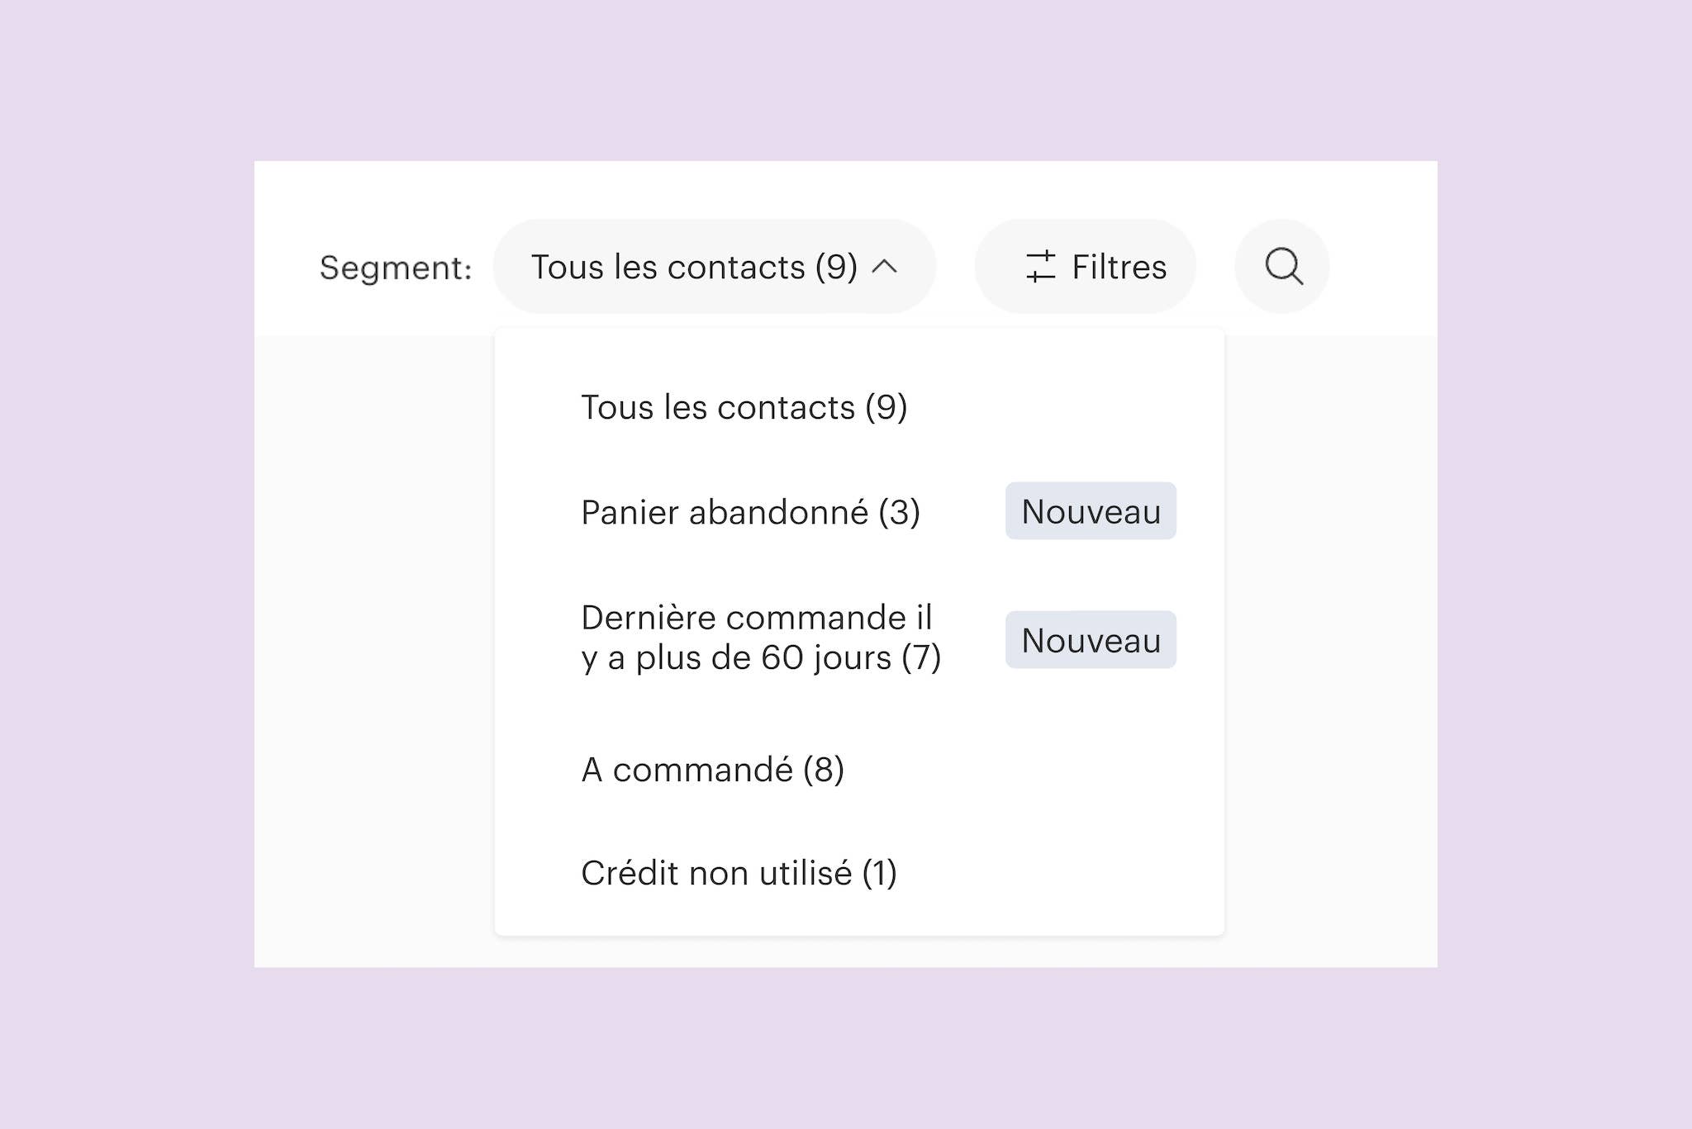This screenshot has height=1129, width=1692.
Task: Click the grey area left of the dropdown list
Action: tap(373, 644)
